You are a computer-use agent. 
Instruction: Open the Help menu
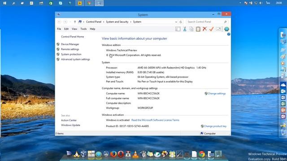(92, 29)
